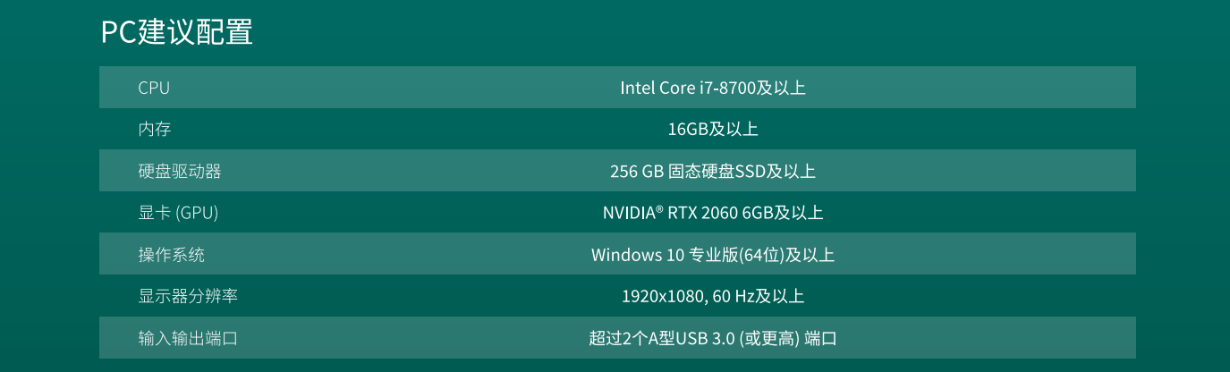
Task: Click the 16GB及以上 memory value
Action: click(x=713, y=129)
